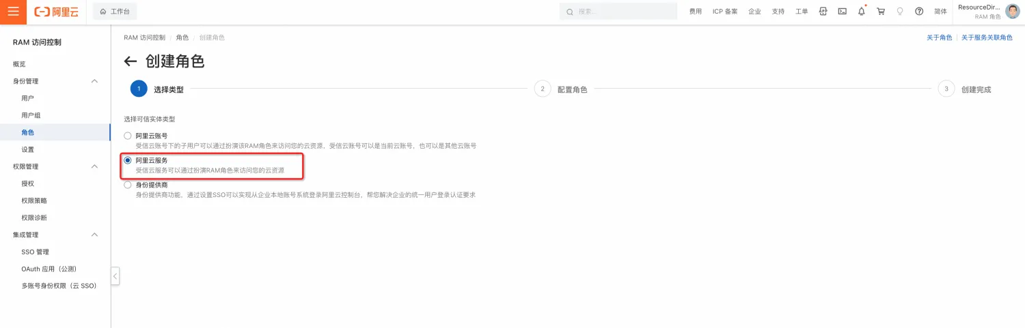Go to 概览 overview page

tap(19, 64)
